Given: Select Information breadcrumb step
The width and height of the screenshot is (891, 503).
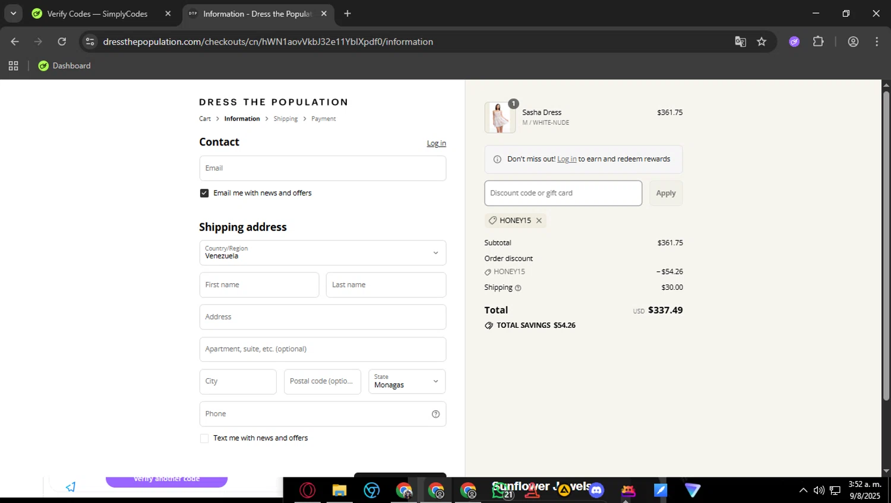Looking at the screenshot, I should pos(242,119).
